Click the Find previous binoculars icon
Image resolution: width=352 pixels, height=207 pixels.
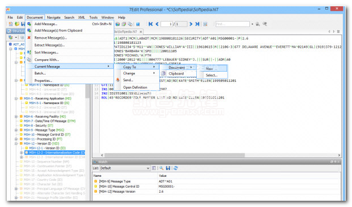pyautogui.click(x=265, y=24)
